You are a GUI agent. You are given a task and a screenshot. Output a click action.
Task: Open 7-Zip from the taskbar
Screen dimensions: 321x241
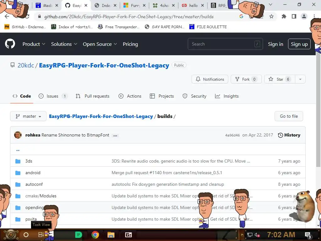tap(128, 235)
